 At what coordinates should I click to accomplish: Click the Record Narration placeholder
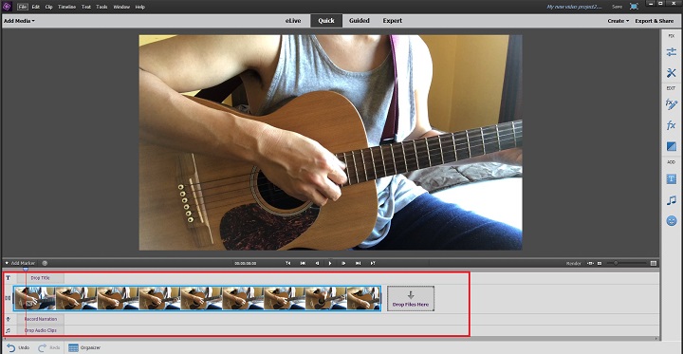41,319
